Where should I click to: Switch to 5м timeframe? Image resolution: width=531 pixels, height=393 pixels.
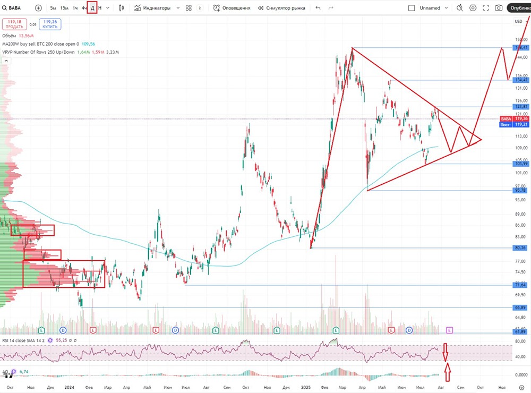click(x=53, y=8)
